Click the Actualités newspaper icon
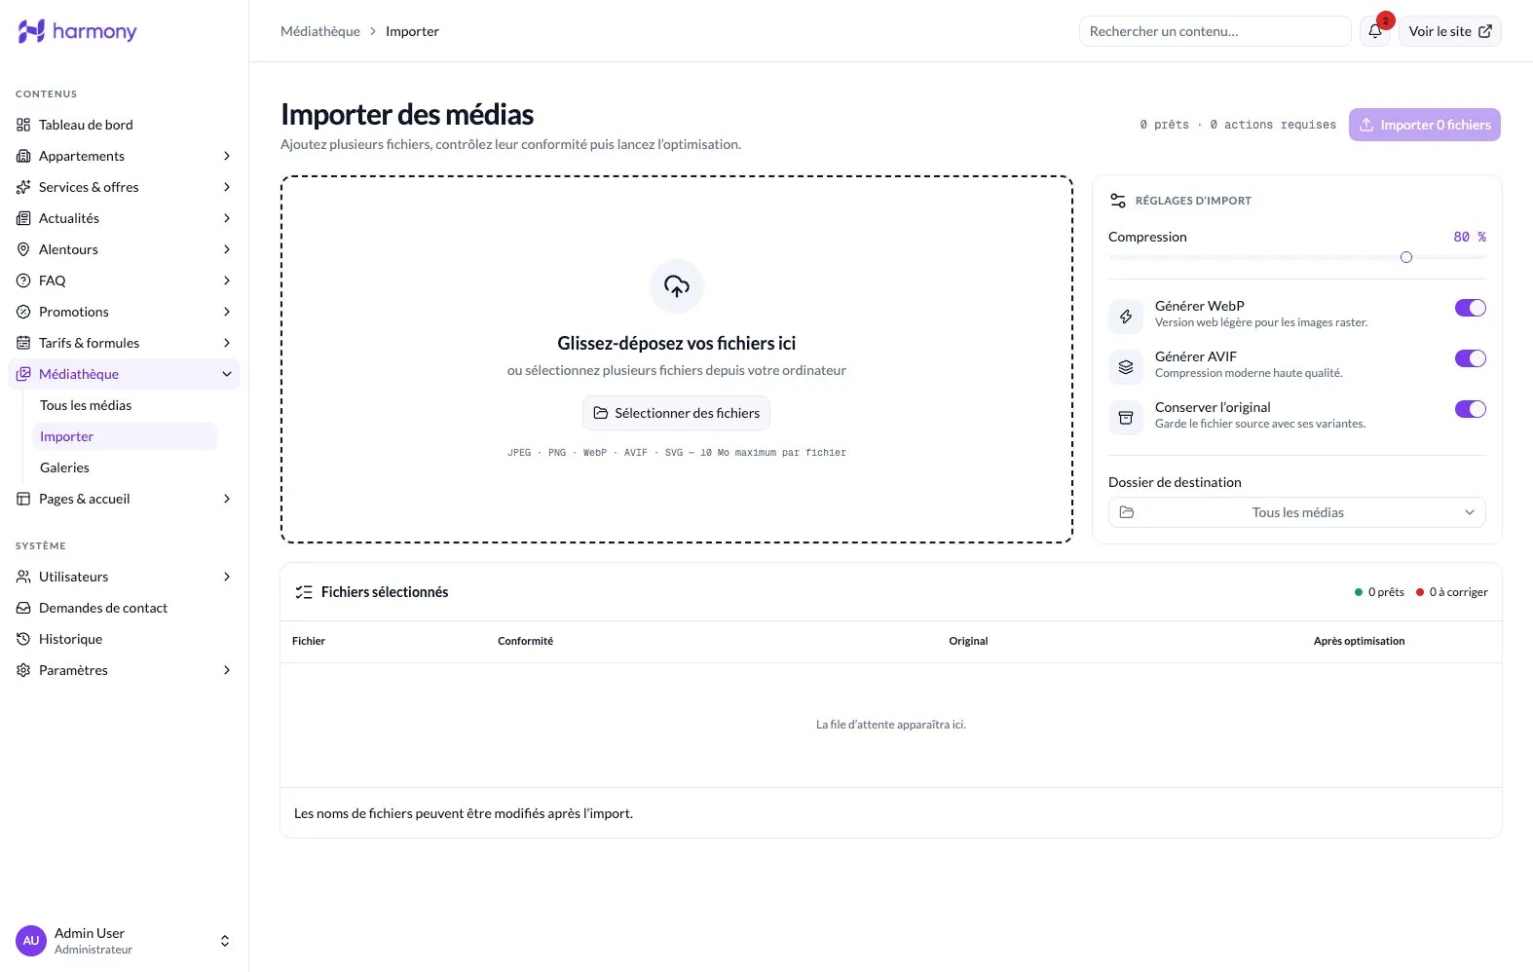 pyautogui.click(x=23, y=218)
